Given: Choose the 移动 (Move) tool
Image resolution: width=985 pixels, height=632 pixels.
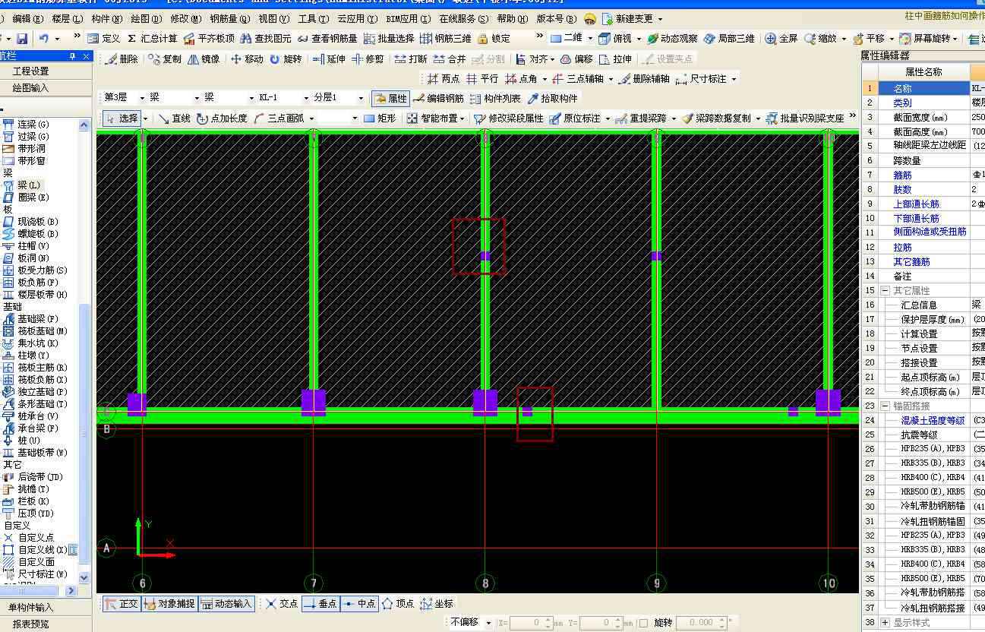Looking at the screenshot, I should pyautogui.click(x=247, y=59).
